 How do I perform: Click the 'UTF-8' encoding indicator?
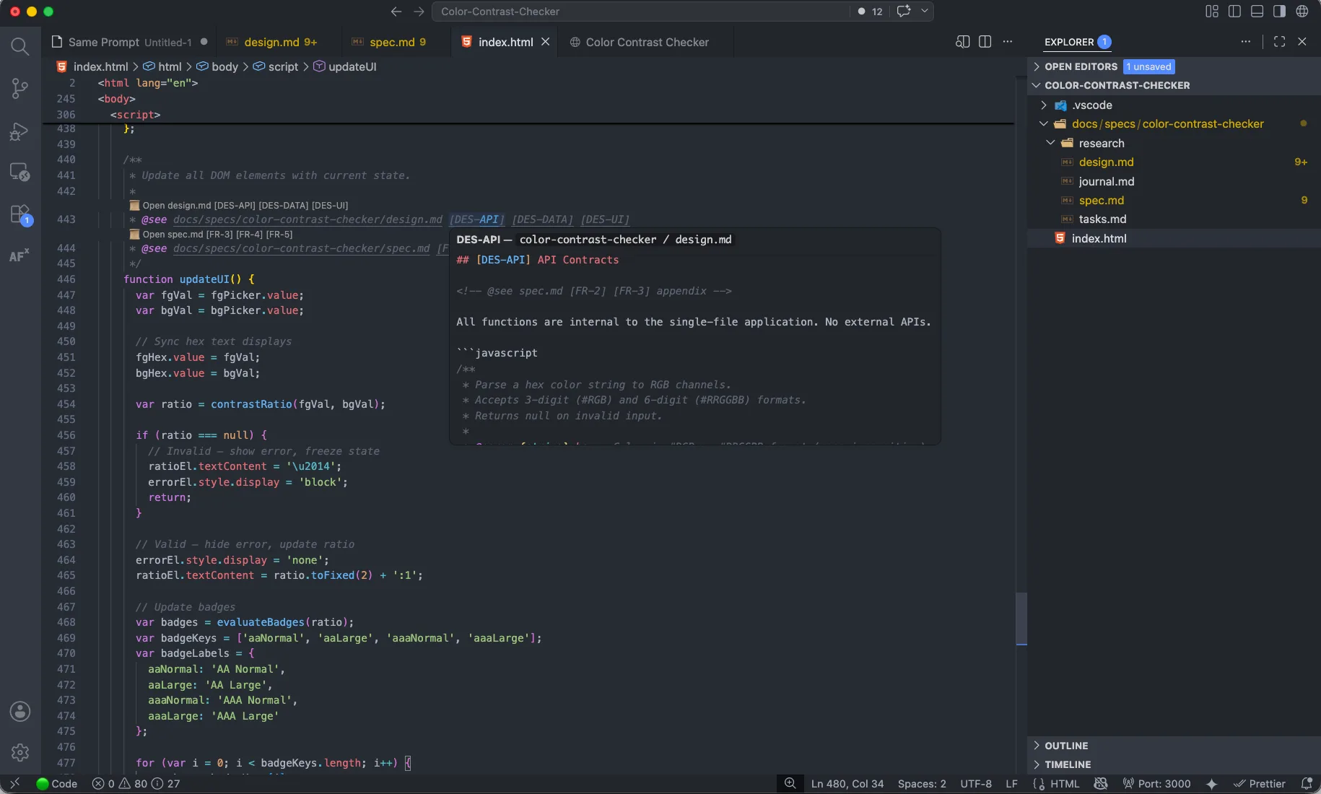pos(975,784)
